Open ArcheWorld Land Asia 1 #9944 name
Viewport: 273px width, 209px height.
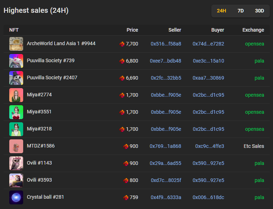coord(61,43)
